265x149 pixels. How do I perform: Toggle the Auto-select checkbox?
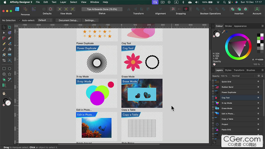20,20
